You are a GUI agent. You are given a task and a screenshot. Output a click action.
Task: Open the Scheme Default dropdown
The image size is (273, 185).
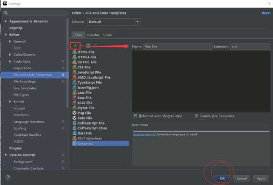point(114,22)
